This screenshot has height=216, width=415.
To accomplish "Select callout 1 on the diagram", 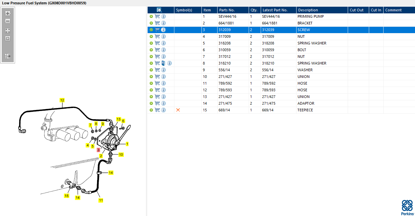I will (x=127, y=144).
